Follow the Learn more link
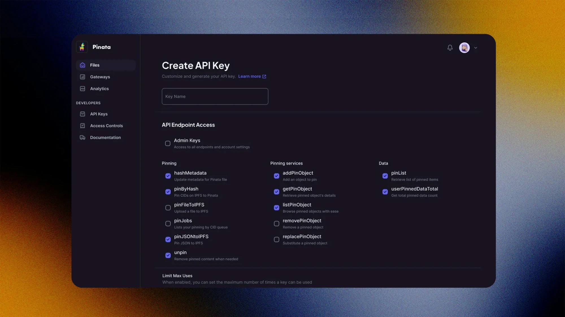The height and width of the screenshot is (317, 565). [x=249, y=76]
